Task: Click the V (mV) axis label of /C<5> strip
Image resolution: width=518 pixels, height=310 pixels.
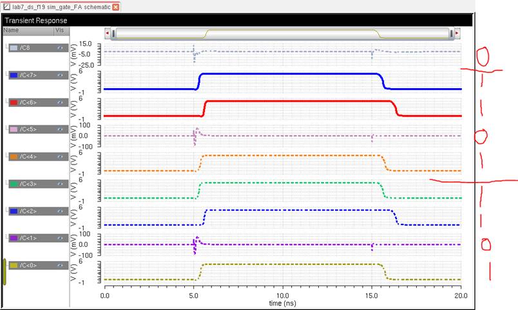Action: [73, 136]
